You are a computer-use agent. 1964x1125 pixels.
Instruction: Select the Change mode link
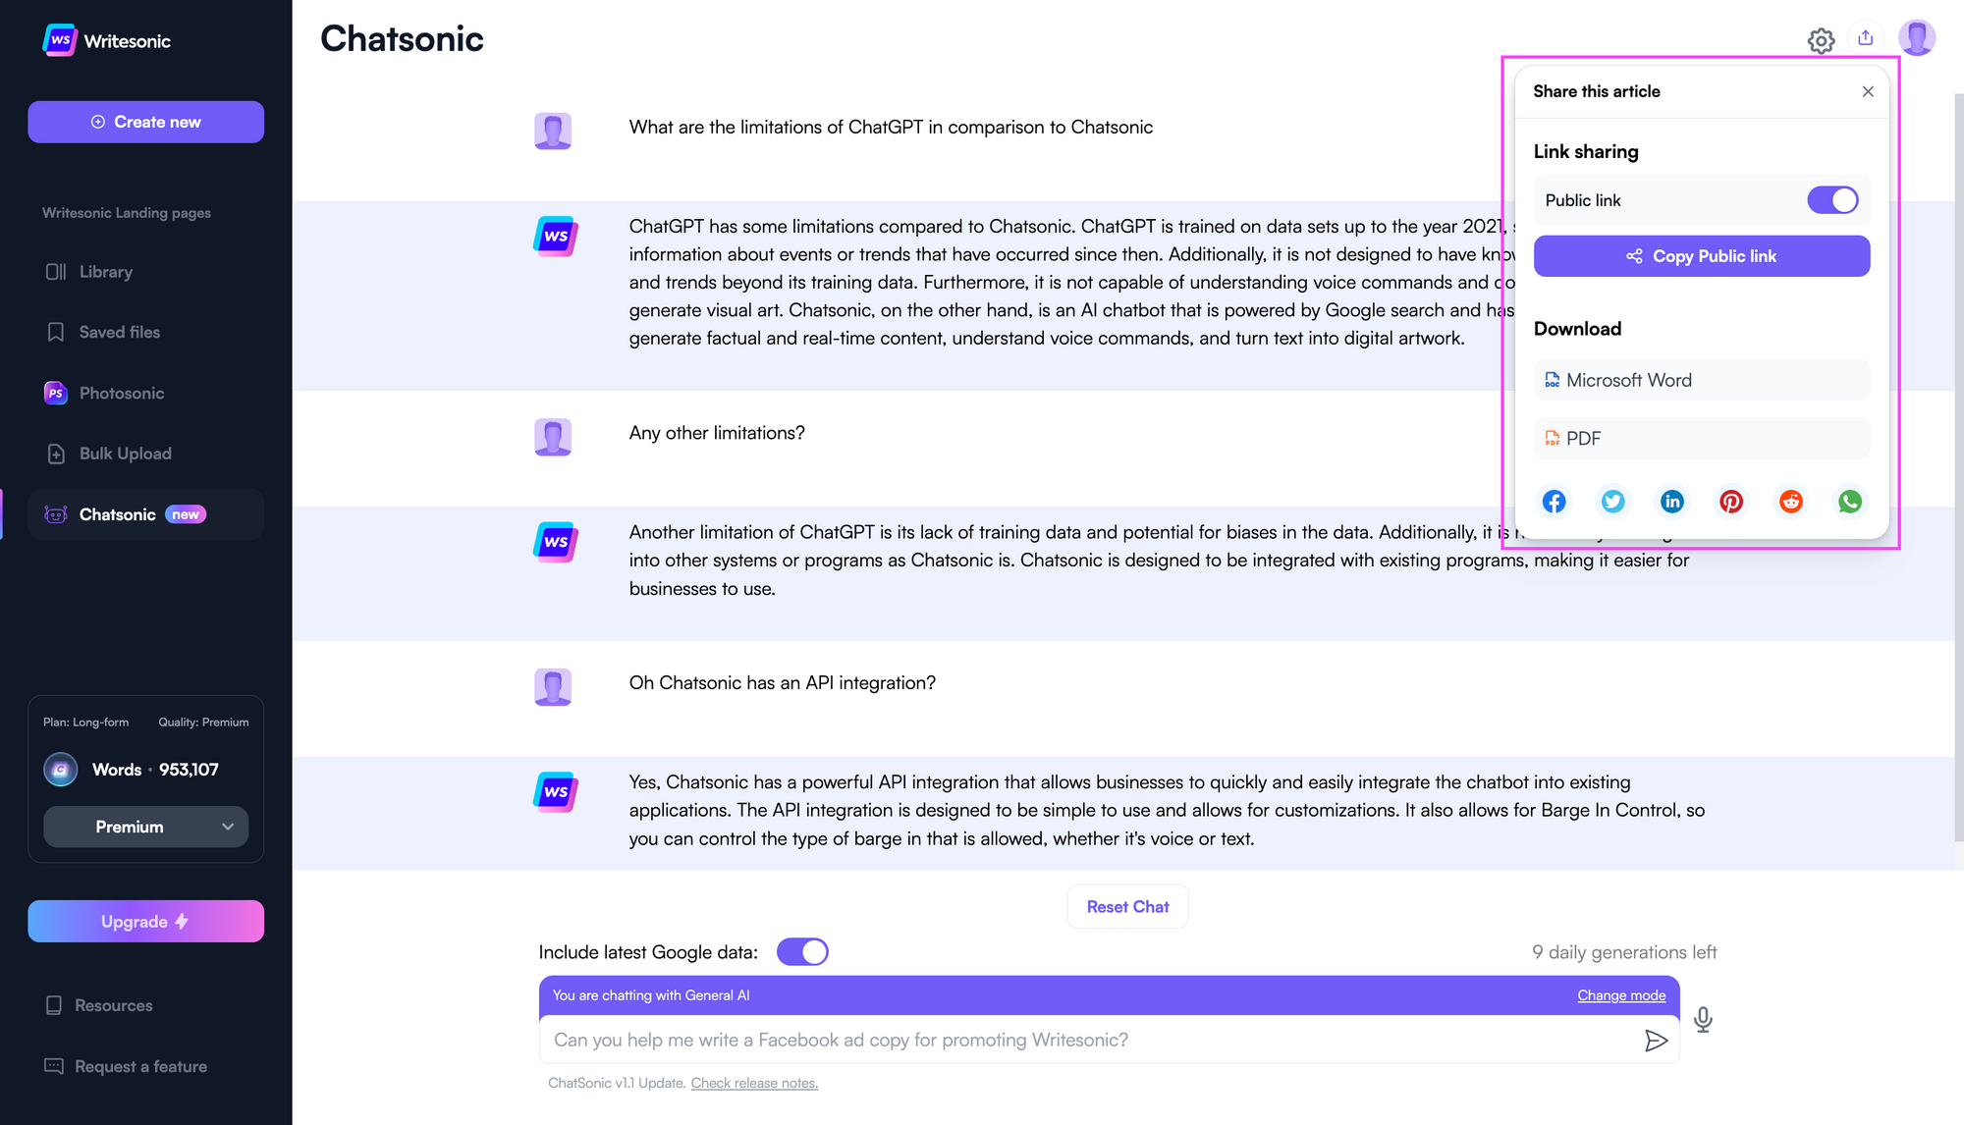click(x=1621, y=995)
